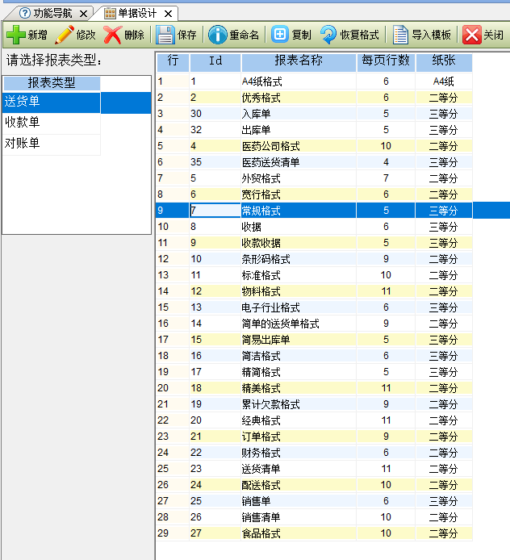Select the 收据 report row

[x=314, y=227]
